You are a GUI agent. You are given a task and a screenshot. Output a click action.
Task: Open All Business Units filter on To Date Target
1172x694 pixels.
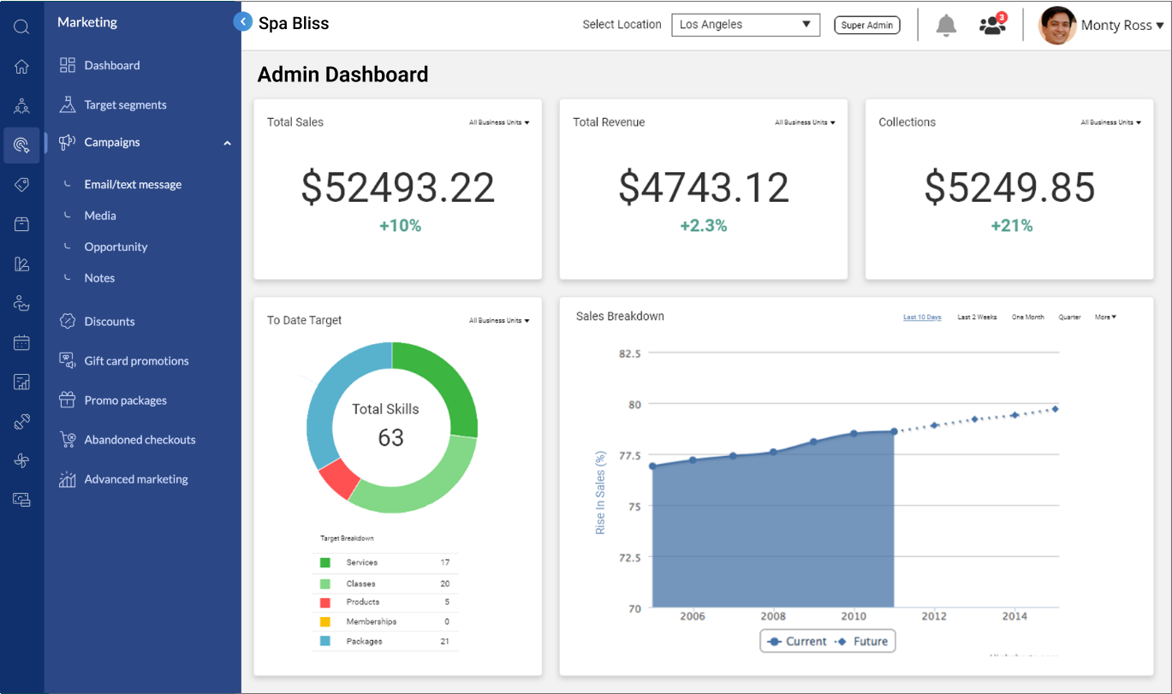(499, 321)
